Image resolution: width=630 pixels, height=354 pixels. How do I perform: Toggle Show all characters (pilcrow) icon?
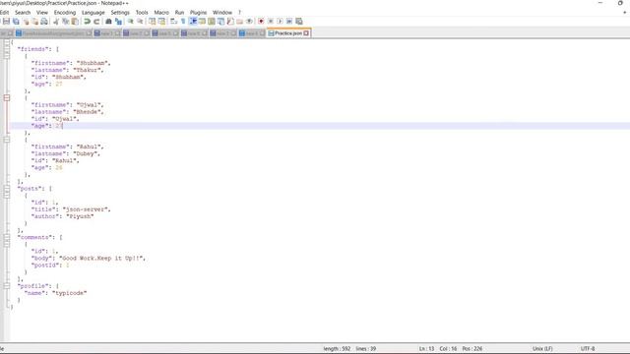(183, 21)
